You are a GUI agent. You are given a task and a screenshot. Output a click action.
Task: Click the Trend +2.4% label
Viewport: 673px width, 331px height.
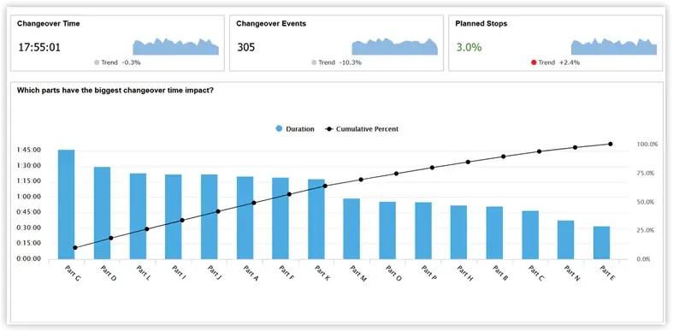point(559,62)
